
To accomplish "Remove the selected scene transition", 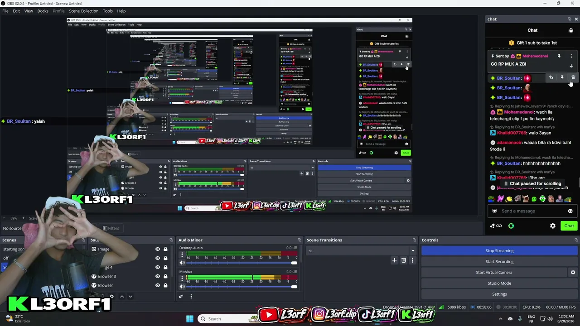I will (404, 260).
